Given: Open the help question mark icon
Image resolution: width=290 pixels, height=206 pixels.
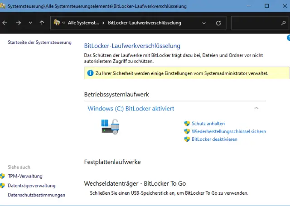Looking at the screenshot, I should pos(288,38).
